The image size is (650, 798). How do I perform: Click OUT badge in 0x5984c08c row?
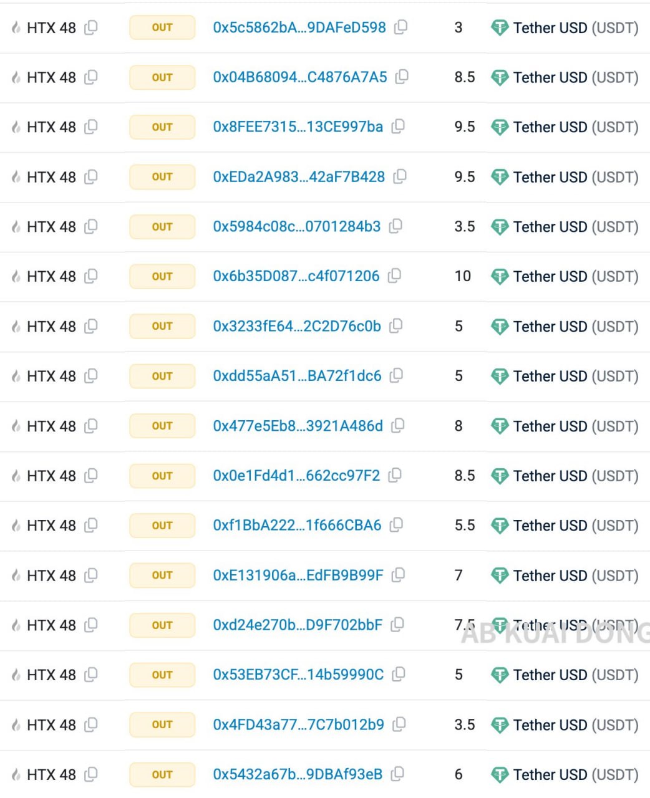coord(162,227)
